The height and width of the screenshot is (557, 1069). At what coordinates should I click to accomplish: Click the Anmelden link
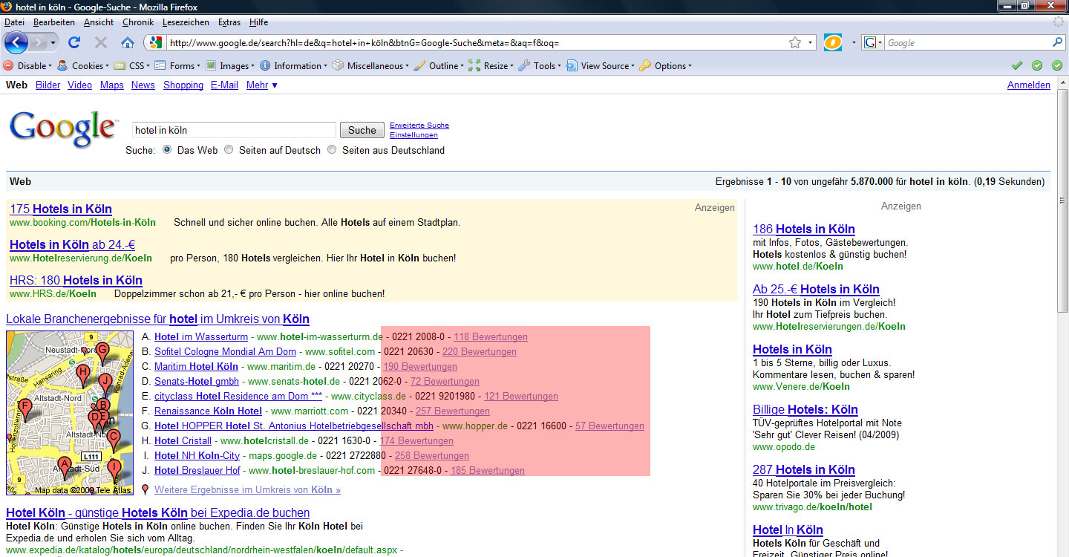[x=1029, y=85]
